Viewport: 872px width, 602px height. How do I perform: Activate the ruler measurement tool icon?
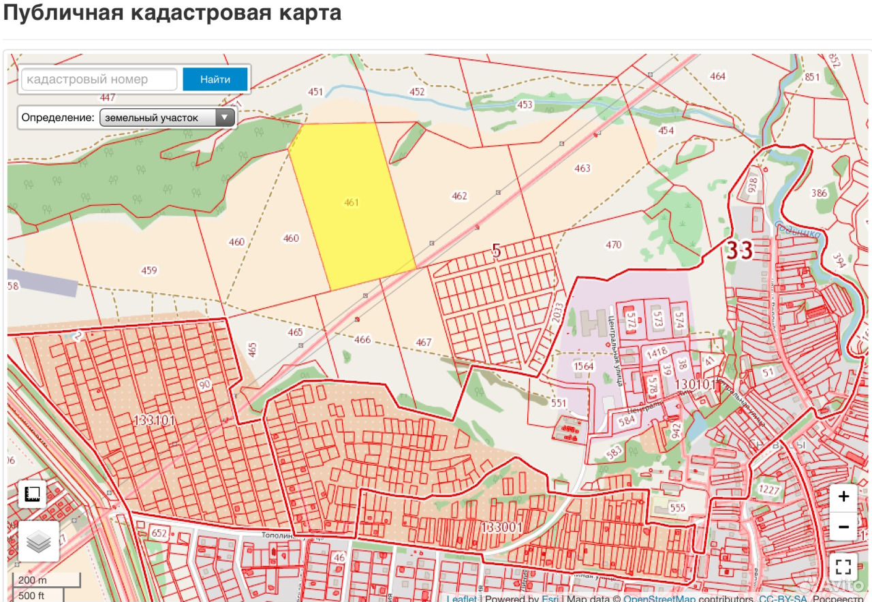(33, 494)
